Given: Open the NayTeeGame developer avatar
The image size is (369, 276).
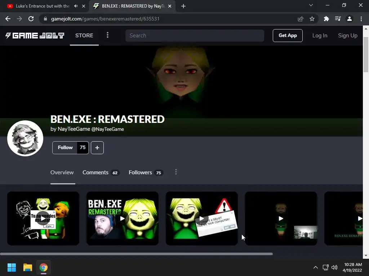Looking at the screenshot, I should pos(25,138).
